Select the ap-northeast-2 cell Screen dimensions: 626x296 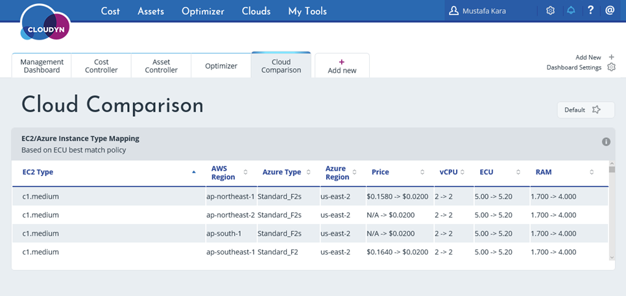pyautogui.click(x=230, y=215)
